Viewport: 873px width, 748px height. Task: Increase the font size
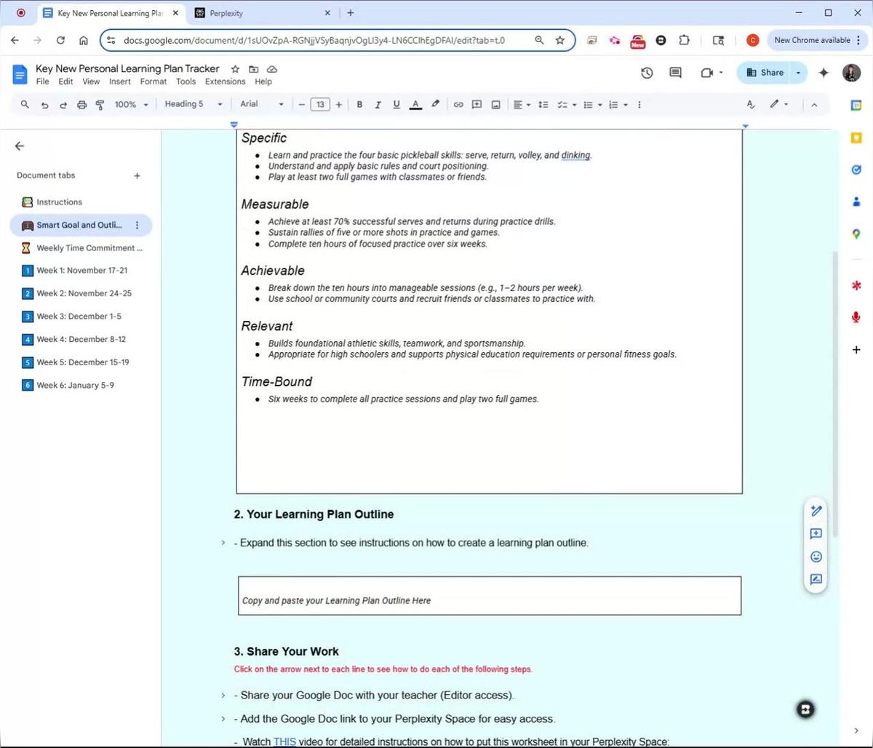pos(339,105)
